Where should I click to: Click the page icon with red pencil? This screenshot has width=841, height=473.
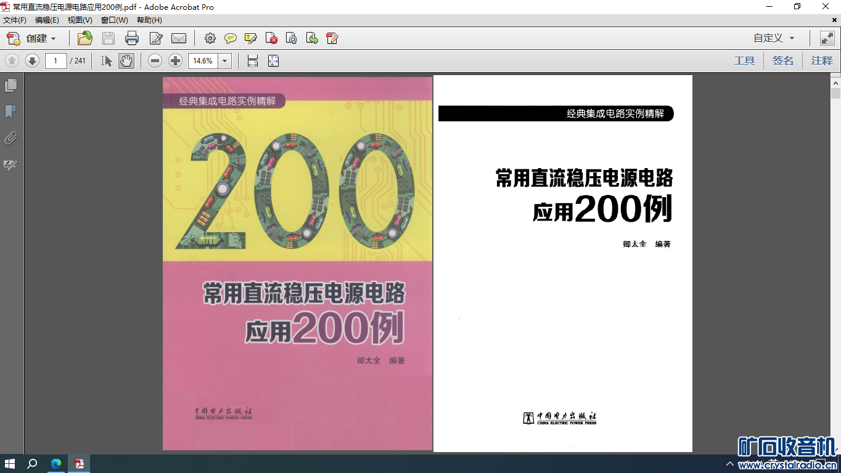click(332, 39)
